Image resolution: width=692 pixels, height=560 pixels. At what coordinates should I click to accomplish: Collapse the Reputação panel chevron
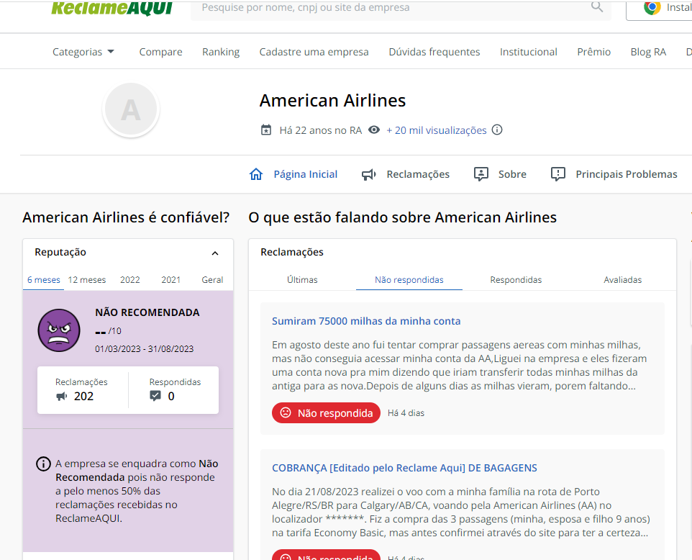215,253
